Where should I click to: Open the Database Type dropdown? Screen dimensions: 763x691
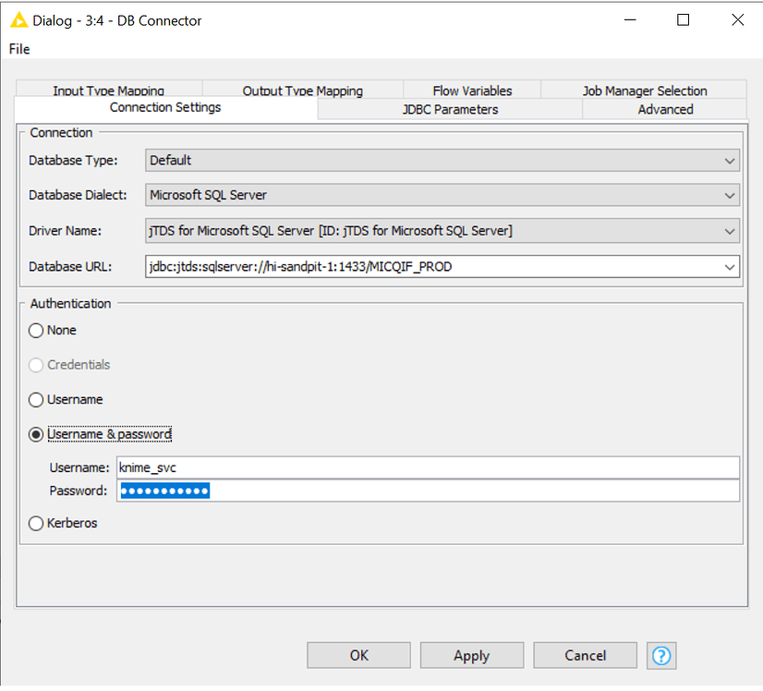[x=730, y=160]
